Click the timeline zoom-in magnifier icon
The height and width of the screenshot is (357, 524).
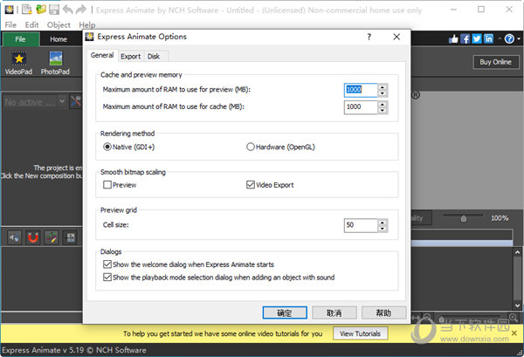point(514,317)
